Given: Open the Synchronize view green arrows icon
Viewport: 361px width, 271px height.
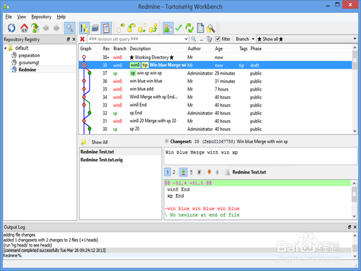Looking at the screenshot, I should coord(190,28).
